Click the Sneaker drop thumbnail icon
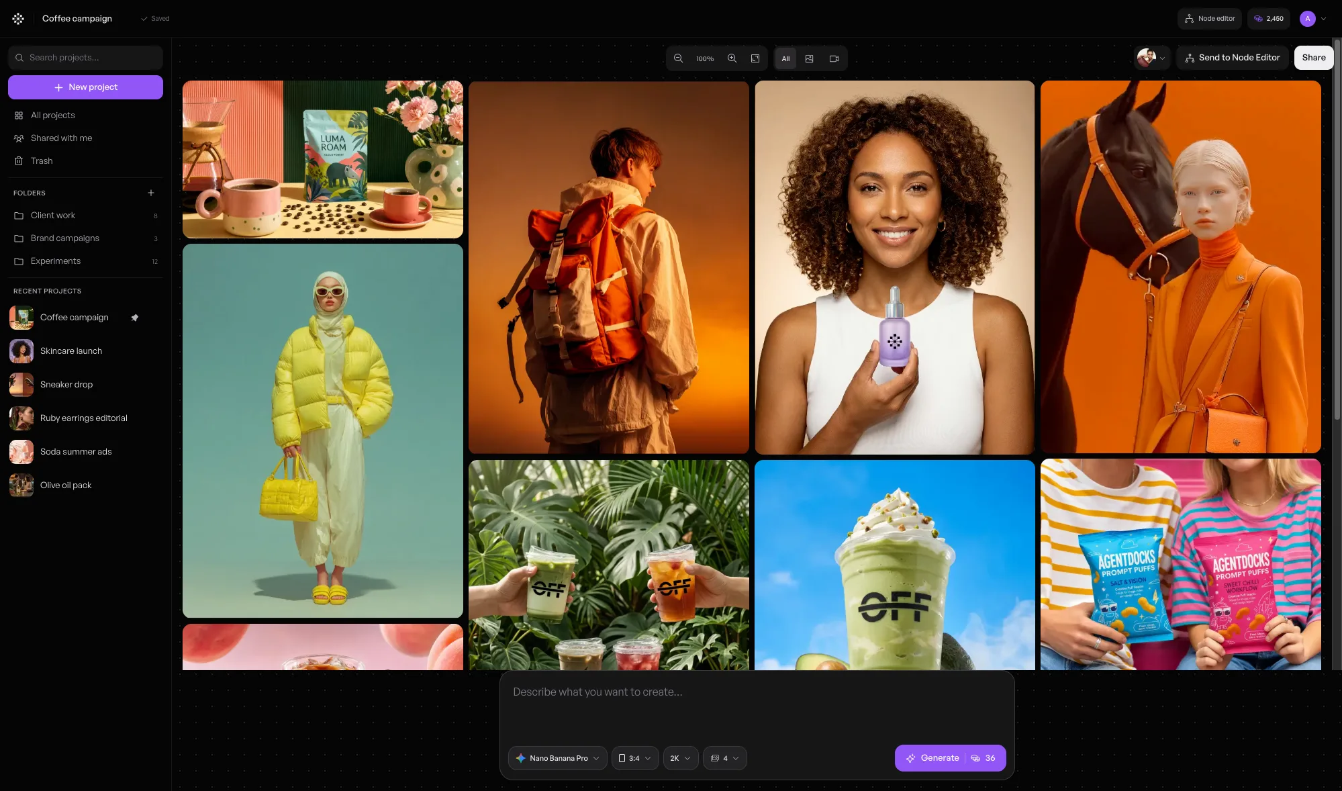The width and height of the screenshot is (1342, 791). [21, 385]
